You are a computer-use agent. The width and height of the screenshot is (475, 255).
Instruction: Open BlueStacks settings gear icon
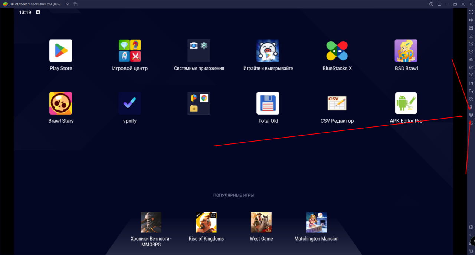tap(471, 227)
